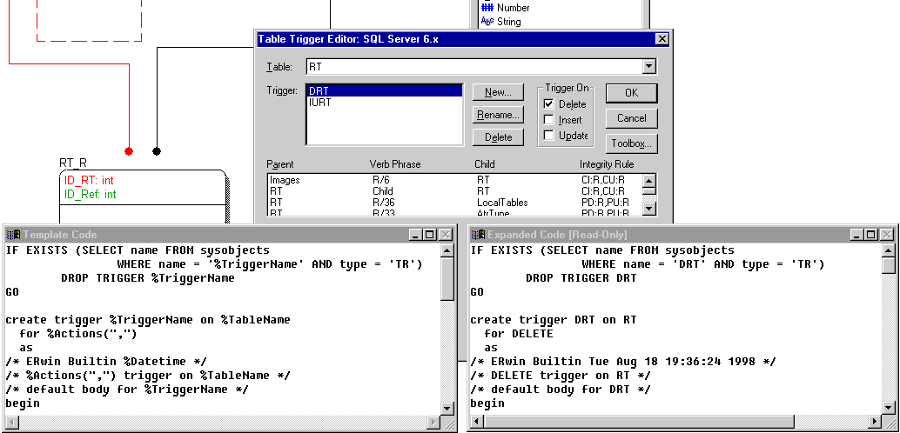The height and width of the screenshot is (433, 900).
Task: Click the Verb Phrase column header
Action: tap(395, 164)
